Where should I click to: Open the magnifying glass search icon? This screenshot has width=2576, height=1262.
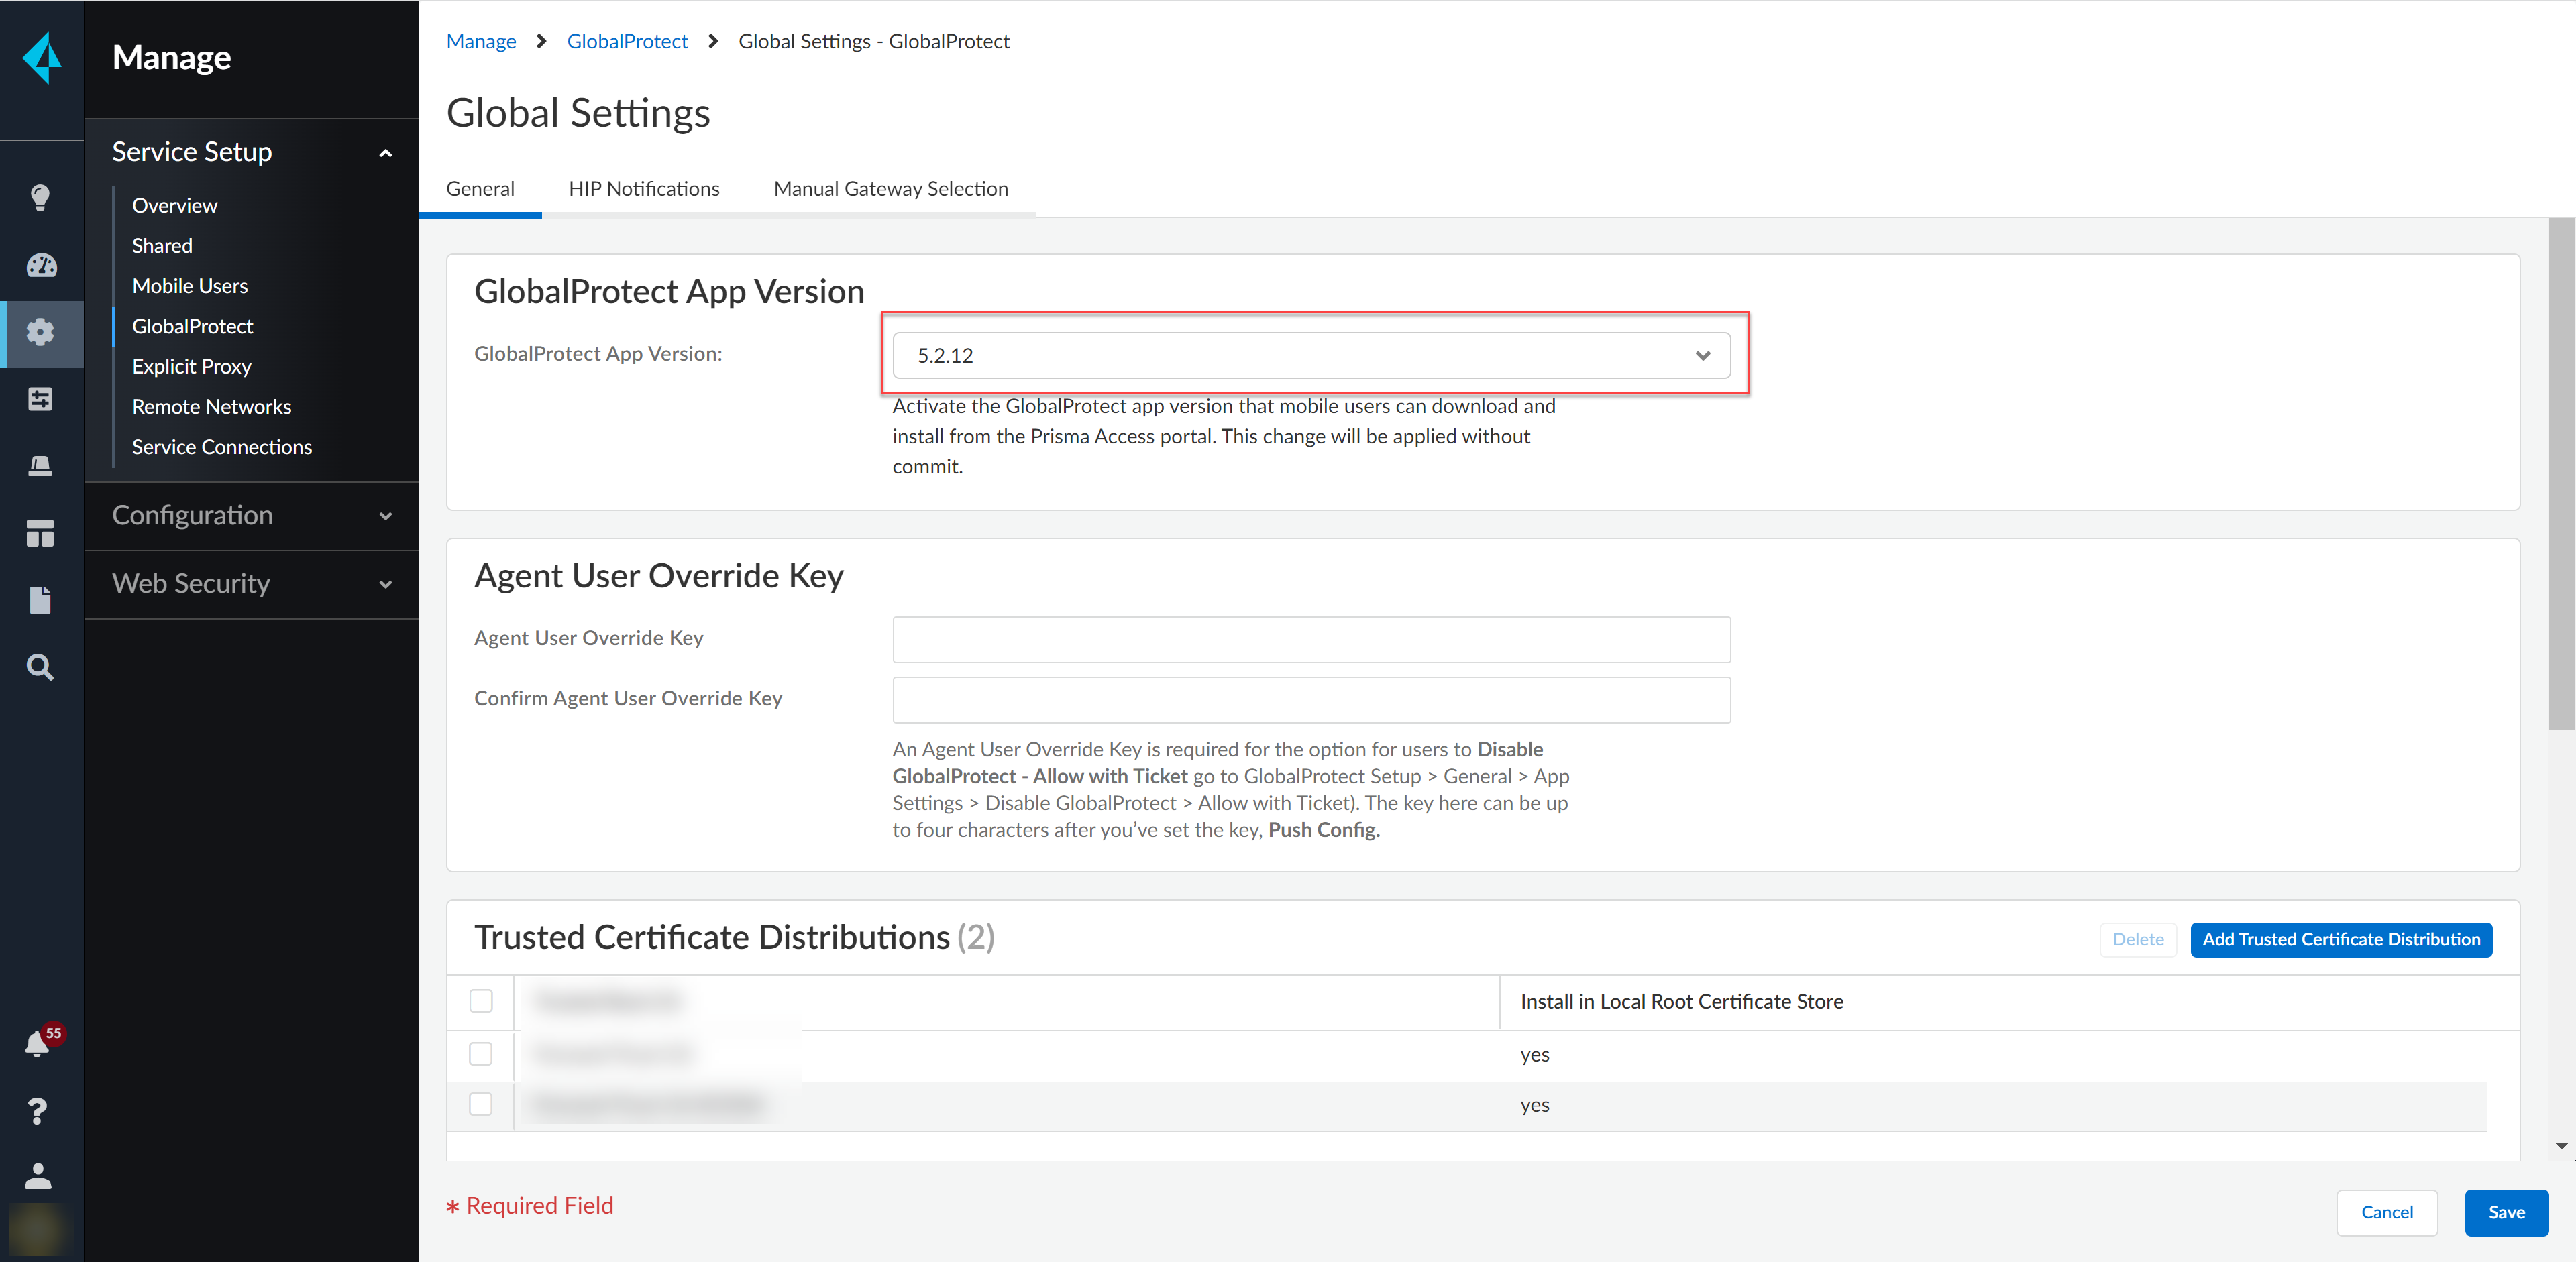coord(40,667)
